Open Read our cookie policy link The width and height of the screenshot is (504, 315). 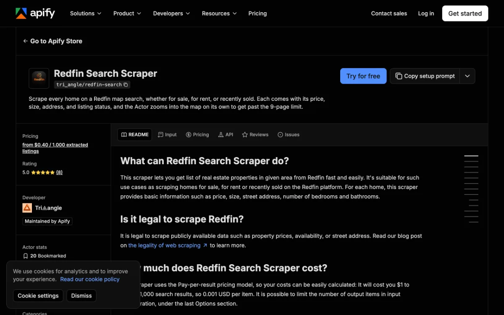[90, 279]
